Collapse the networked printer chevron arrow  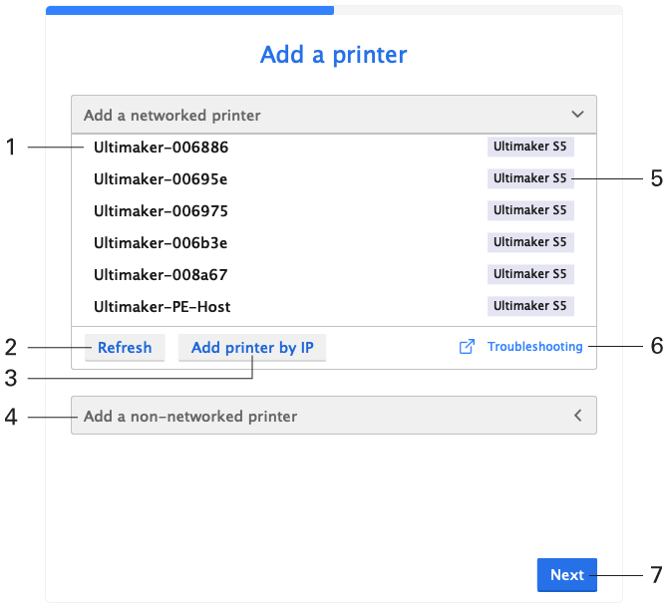pos(577,115)
